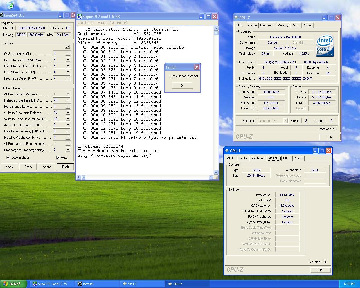
Task: Toggle the Auto checkbox in MemSet
Action: [58, 157]
